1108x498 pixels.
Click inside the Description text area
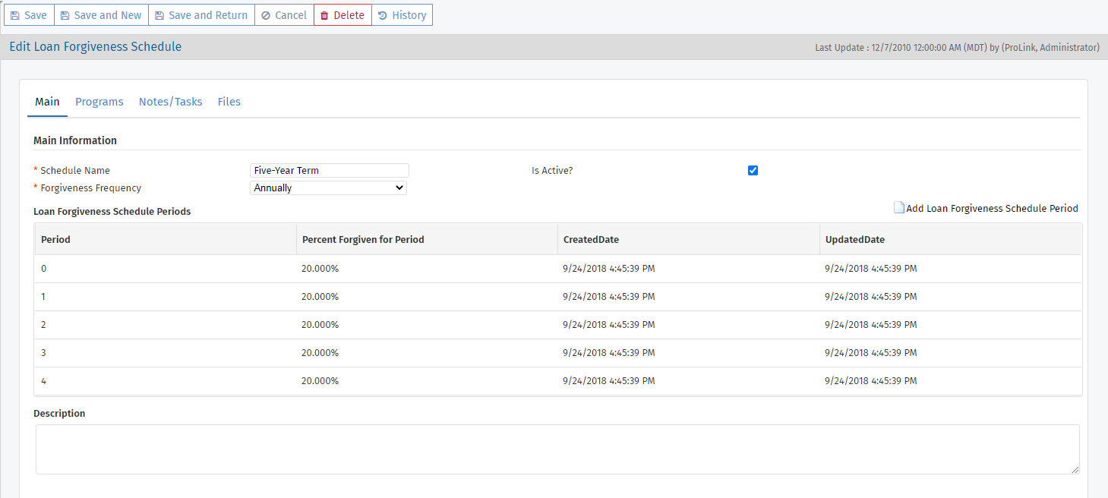click(x=557, y=449)
